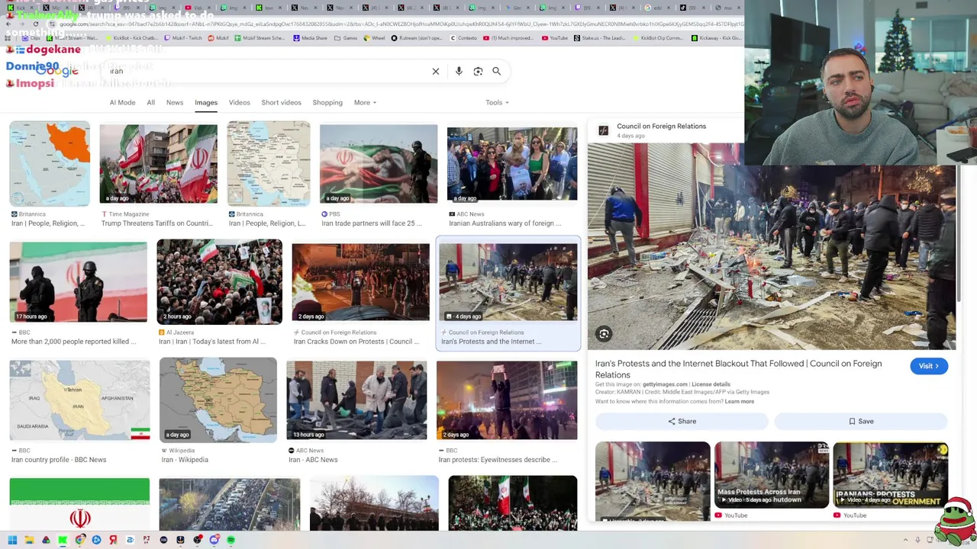This screenshot has height=549, width=977.
Task: Switch to the Videos tab
Action: tap(240, 102)
